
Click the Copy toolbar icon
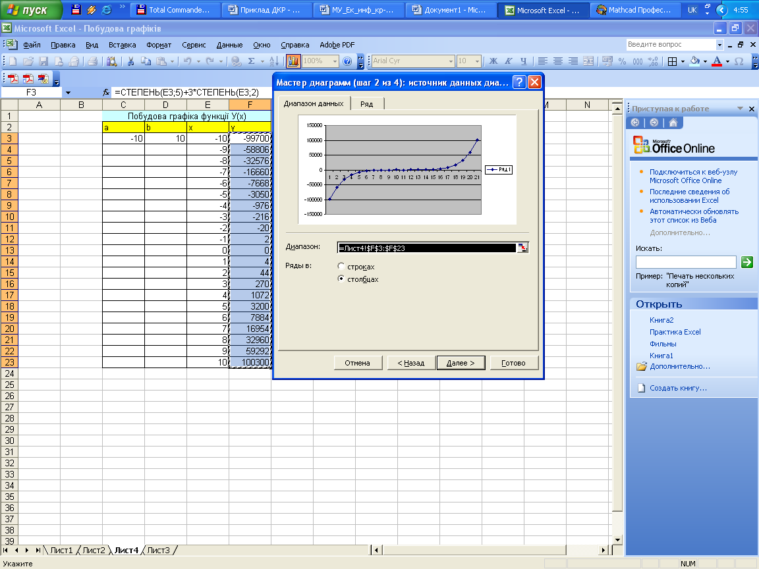click(146, 61)
